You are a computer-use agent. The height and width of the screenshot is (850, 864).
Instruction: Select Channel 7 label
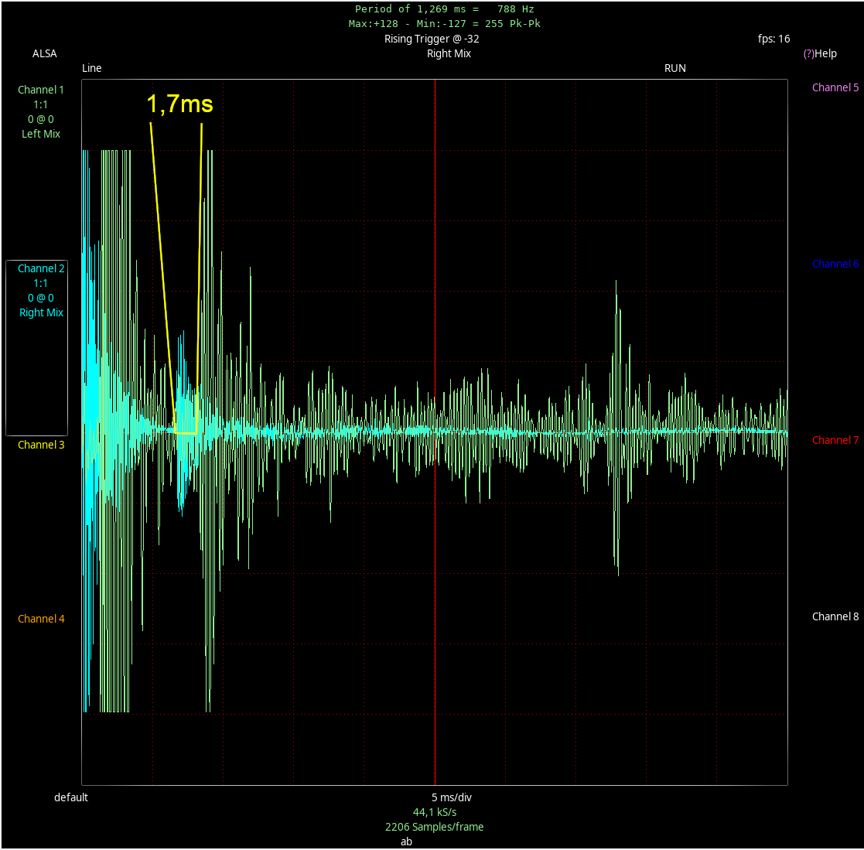(835, 440)
